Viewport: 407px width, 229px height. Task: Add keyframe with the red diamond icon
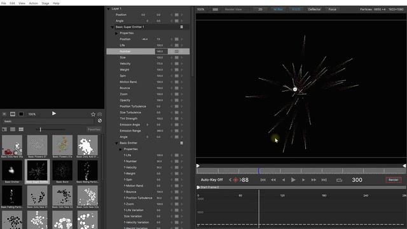tap(235, 179)
